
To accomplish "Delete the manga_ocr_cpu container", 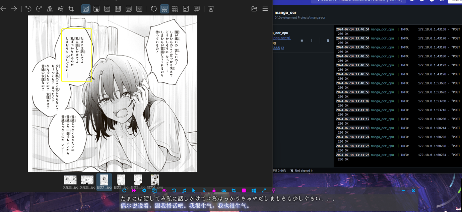I will (x=328, y=41).
